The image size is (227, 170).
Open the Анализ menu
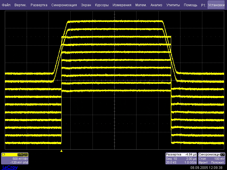pyautogui.click(x=156, y=5)
